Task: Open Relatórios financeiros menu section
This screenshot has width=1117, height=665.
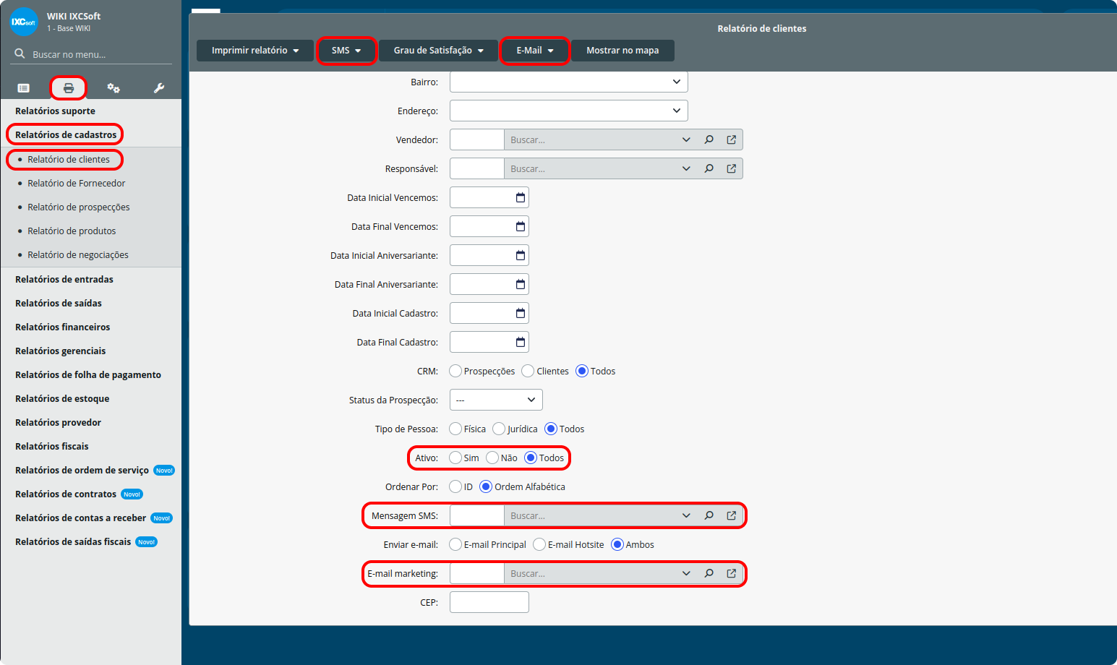Action: pos(63,327)
